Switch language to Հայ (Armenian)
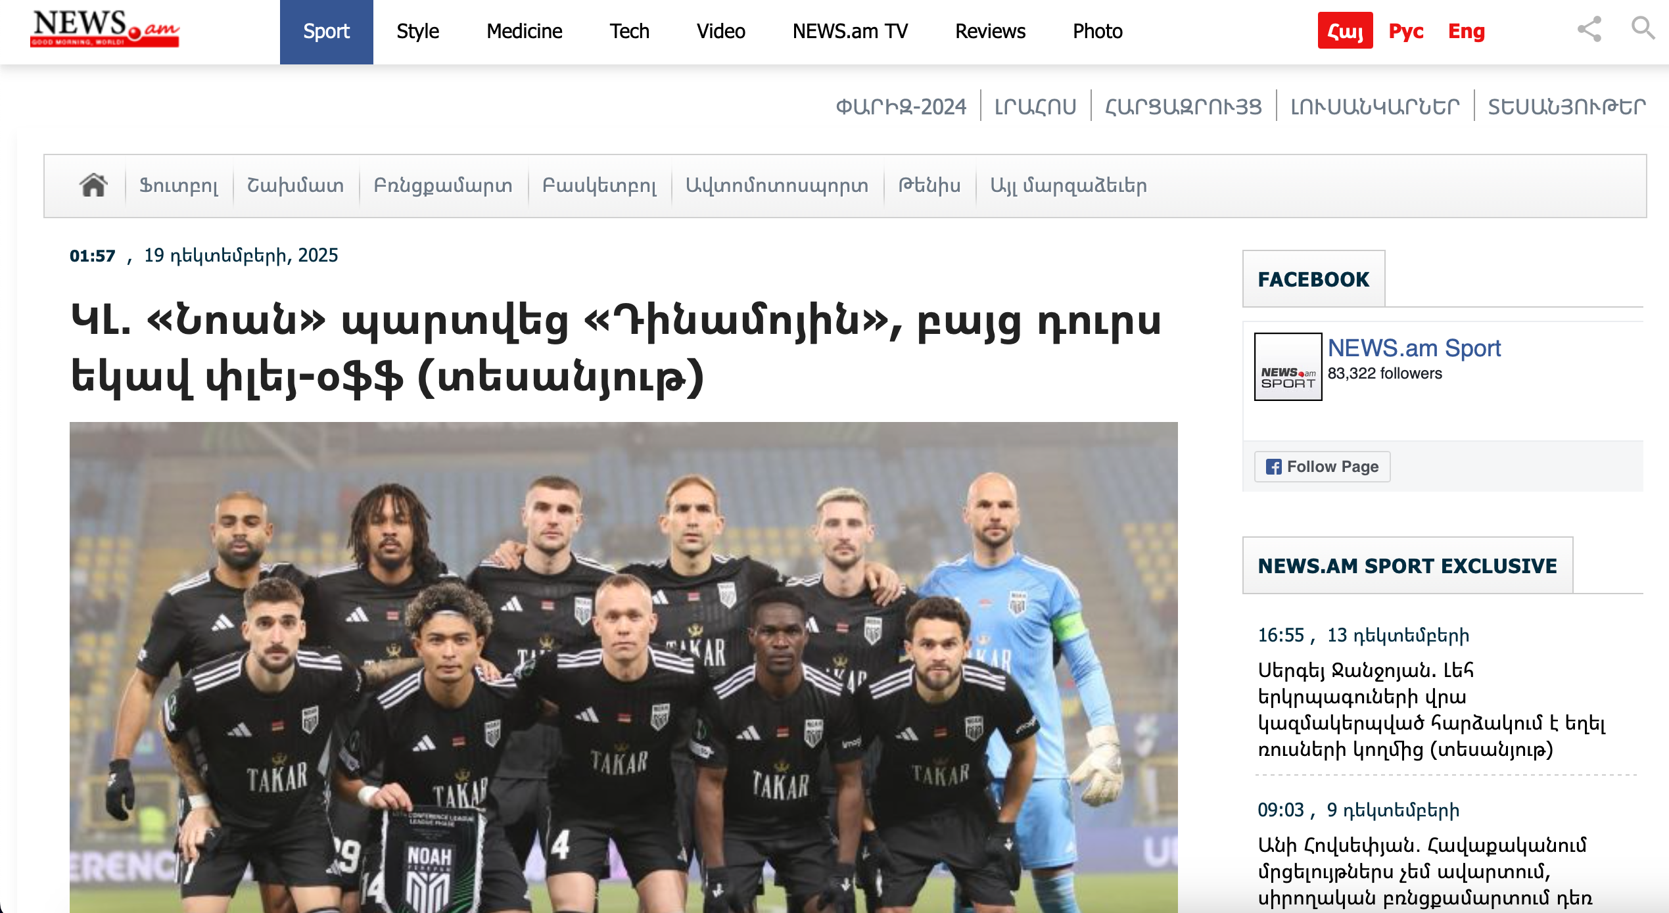Image resolution: width=1669 pixels, height=913 pixels. pos(1345,30)
